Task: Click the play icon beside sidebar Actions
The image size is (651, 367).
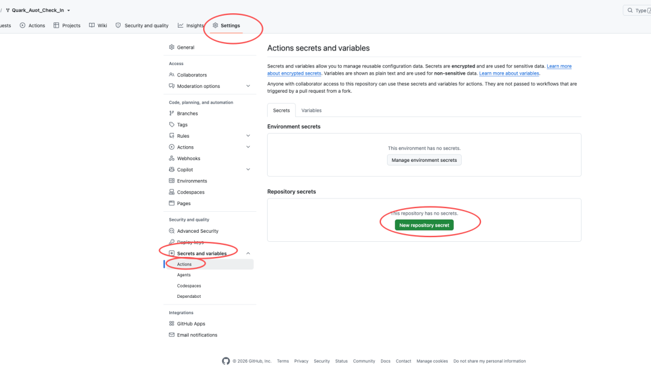Action: [x=171, y=147]
